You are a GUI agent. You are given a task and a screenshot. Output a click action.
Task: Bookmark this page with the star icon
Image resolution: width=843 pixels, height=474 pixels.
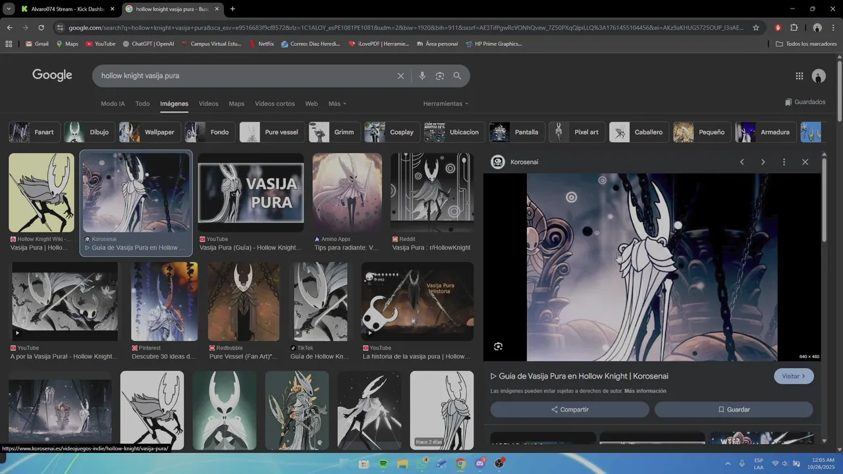tap(756, 28)
